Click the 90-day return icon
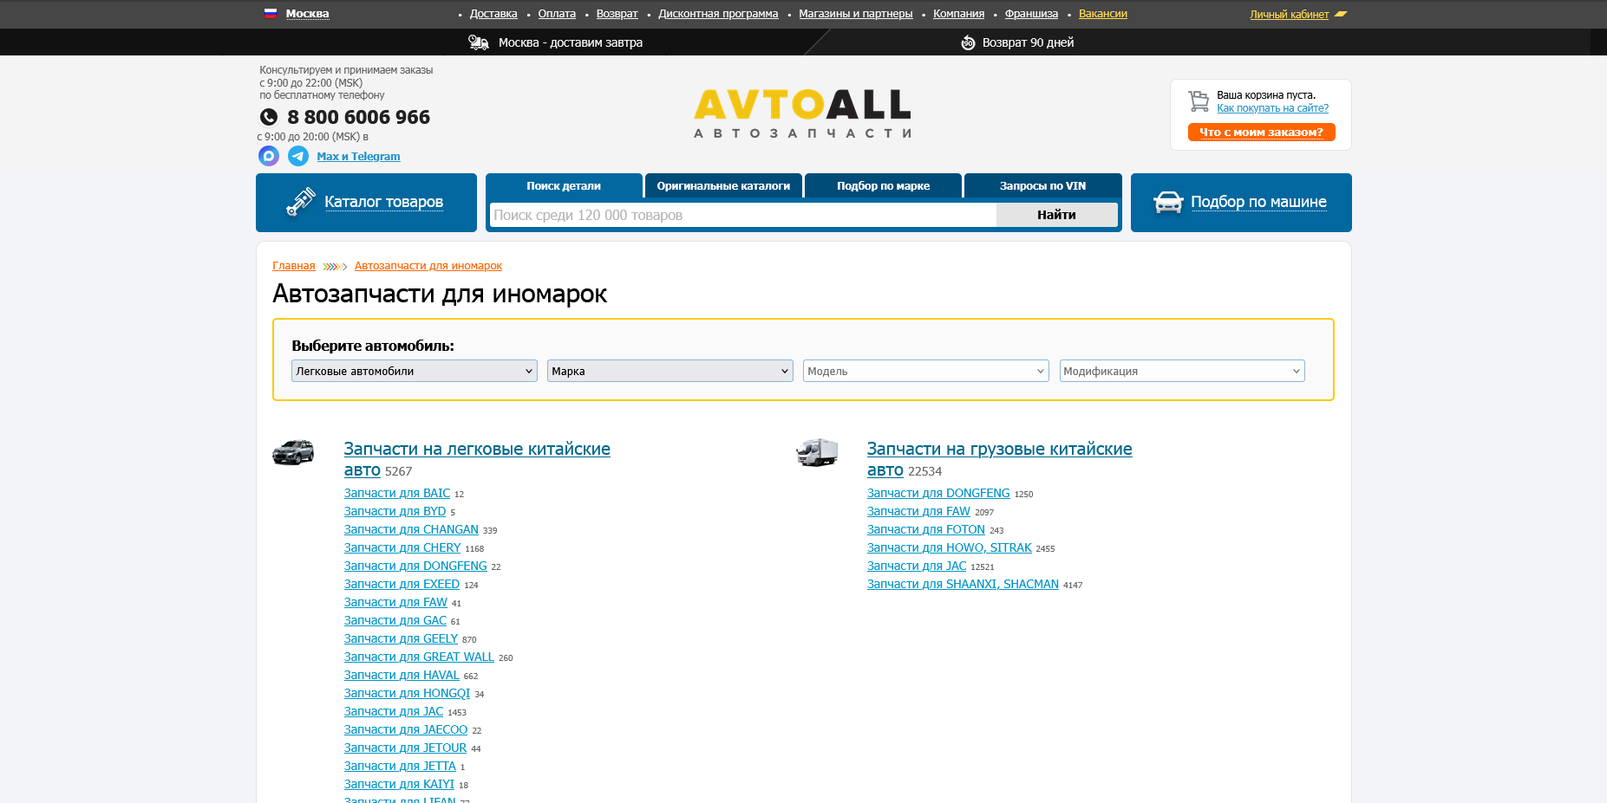Image resolution: width=1607 pixels, height=803 pixels. (x=968, y=42)
